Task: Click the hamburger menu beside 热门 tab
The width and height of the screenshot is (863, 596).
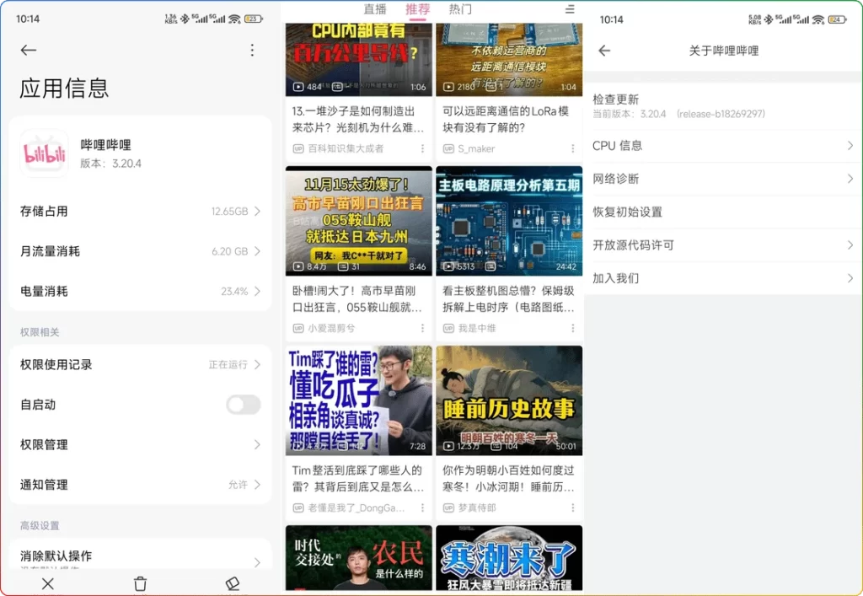Action: point(568,9)
